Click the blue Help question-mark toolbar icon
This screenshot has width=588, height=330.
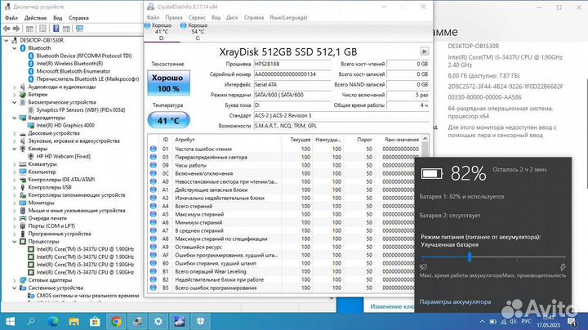[56, 29]
